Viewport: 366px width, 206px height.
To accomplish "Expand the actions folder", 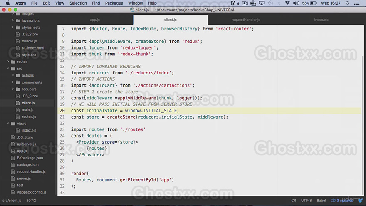I will (x=13, y=75).
